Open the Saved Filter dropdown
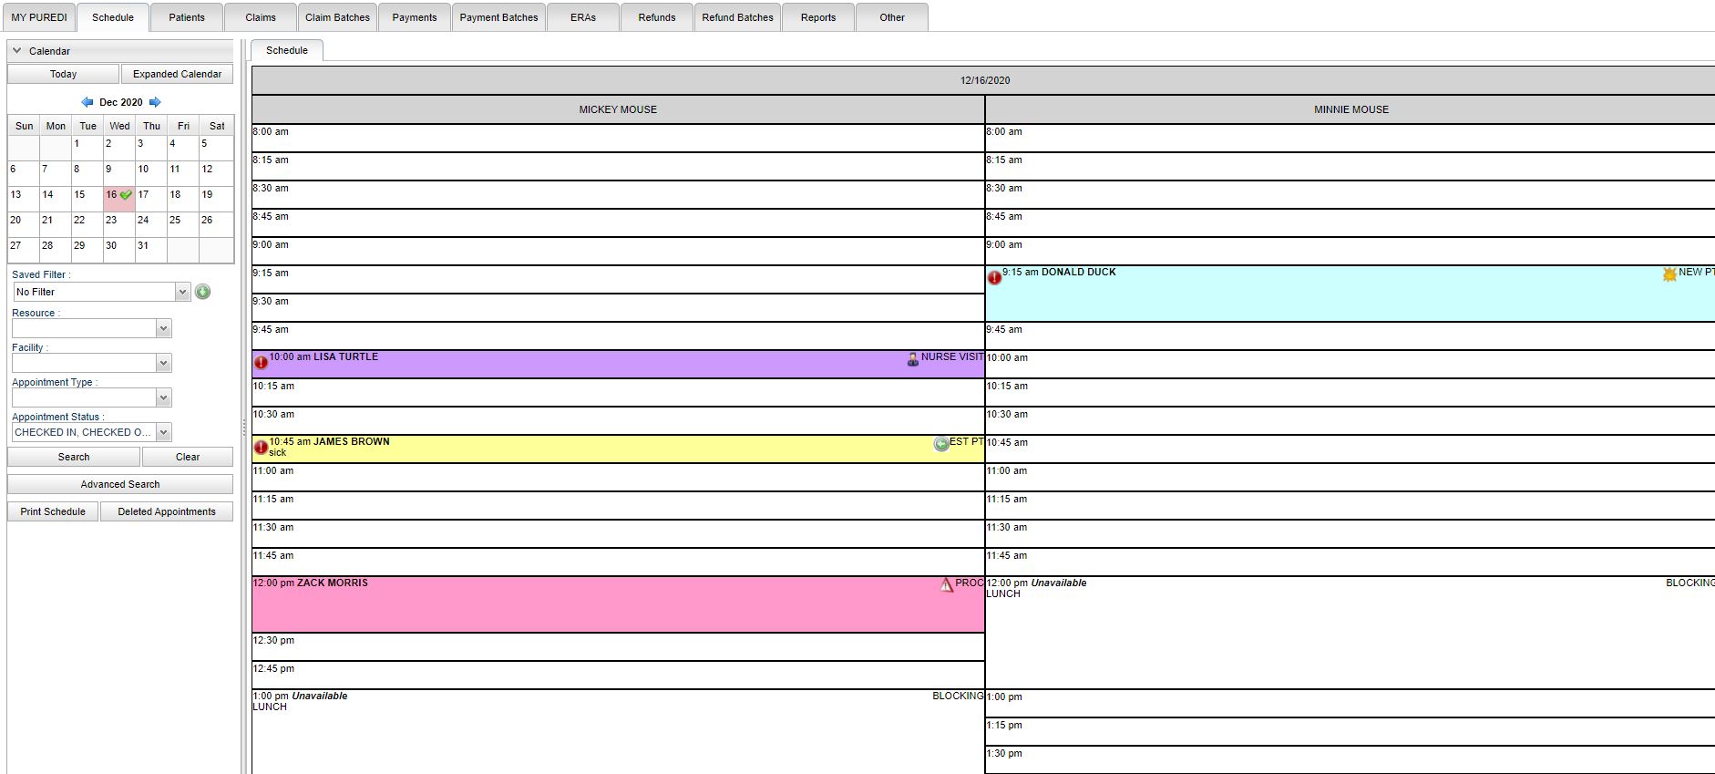Viewport: 1715px width, 774px height. (x=182, y=292)
